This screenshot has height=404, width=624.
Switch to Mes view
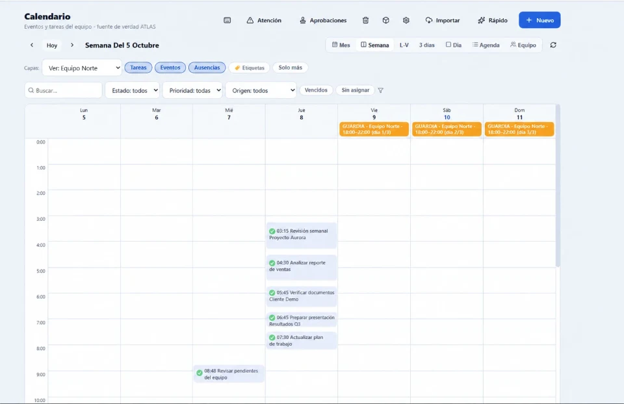pyautogui.click(x=341, y=45)
